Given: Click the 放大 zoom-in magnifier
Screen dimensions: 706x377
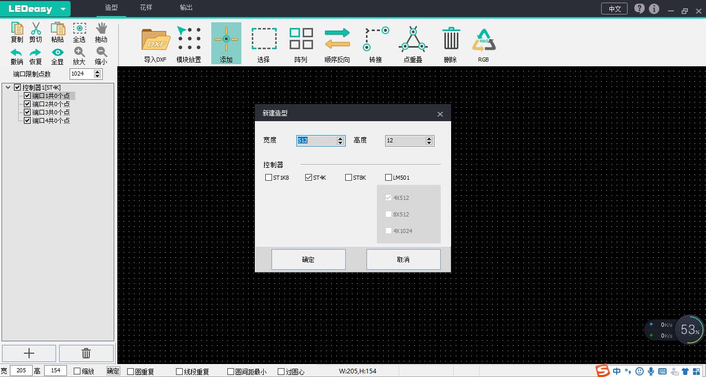Looking at the screenshot, I should tap(79, 52).
